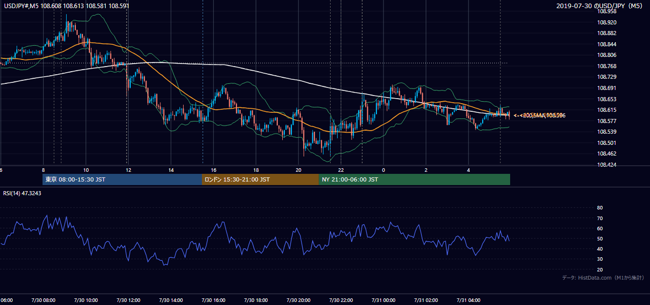Screen dimensions: 650x305
Task: Click the 7/31 04:00 bottom time label
Action: point(469,300)
